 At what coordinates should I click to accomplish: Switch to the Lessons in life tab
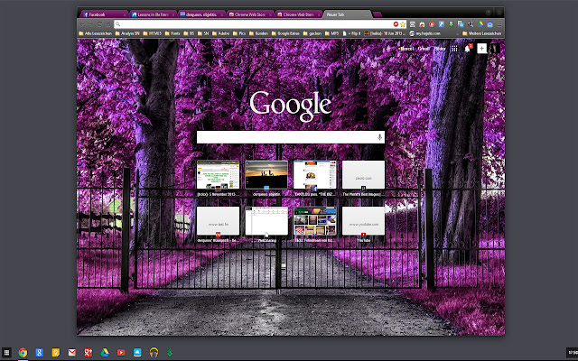(x=153, y=14)
